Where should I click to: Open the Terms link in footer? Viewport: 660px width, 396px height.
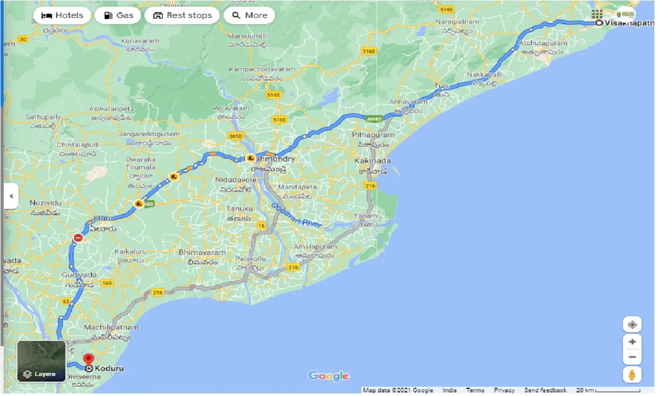coord(475,390)
